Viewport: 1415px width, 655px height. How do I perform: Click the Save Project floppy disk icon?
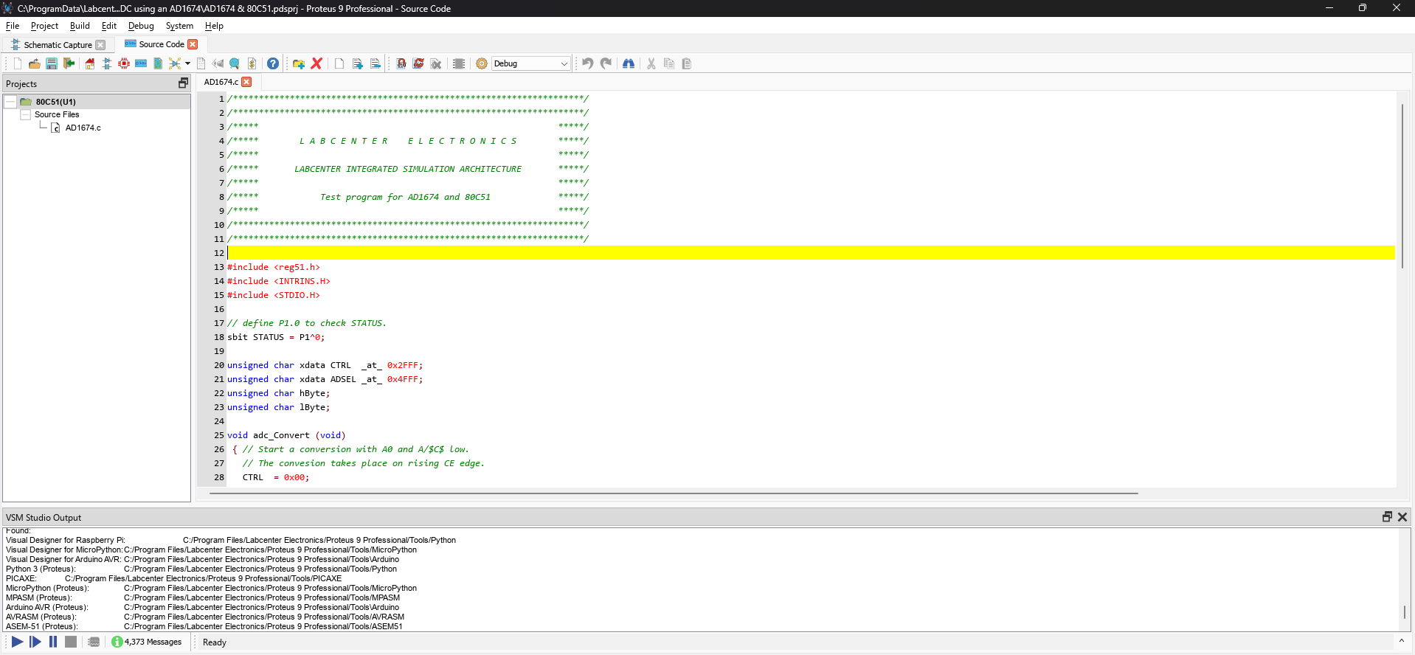[52, 63]
